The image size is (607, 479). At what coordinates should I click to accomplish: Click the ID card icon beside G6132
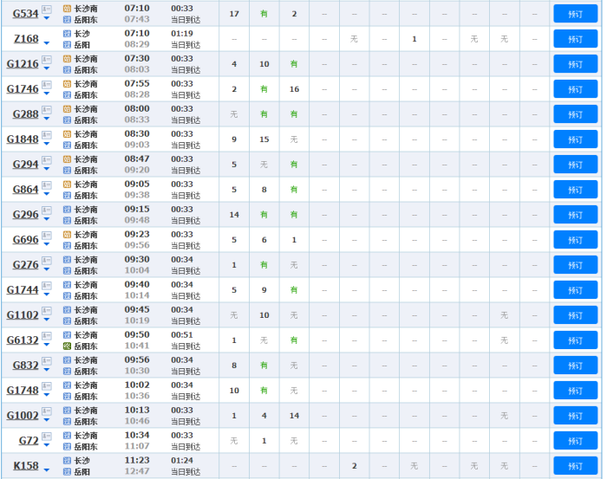[x=47, y=336]
